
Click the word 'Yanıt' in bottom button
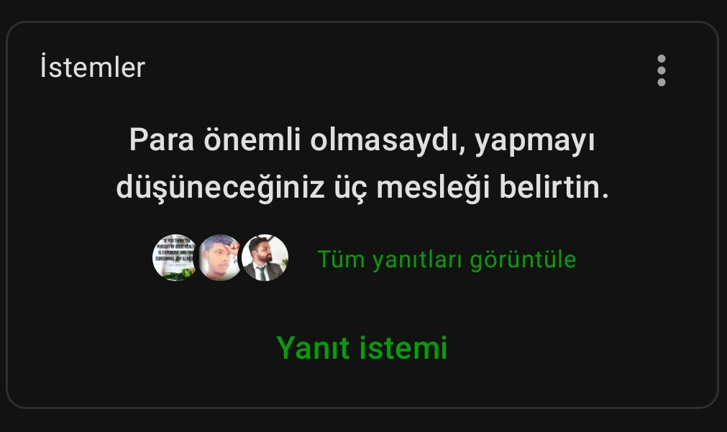click(x=313, y=348)
